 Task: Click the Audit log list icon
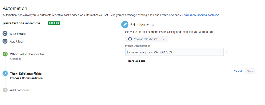pos(5,41)
